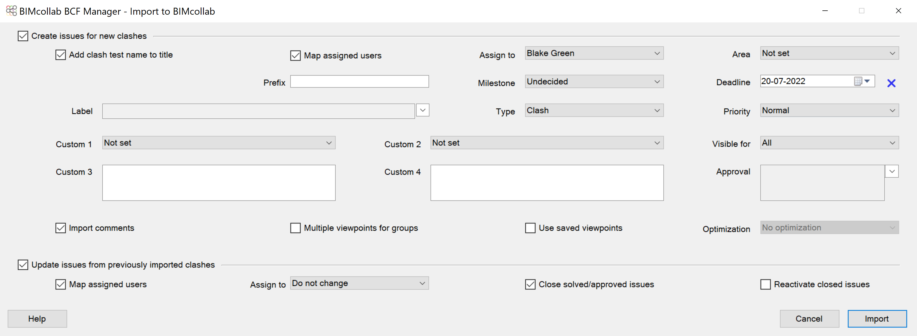The width and height of the screenshot is (917, 336).
Task: Uncheck Close solved/approved issues
Action: click(530, 285)
